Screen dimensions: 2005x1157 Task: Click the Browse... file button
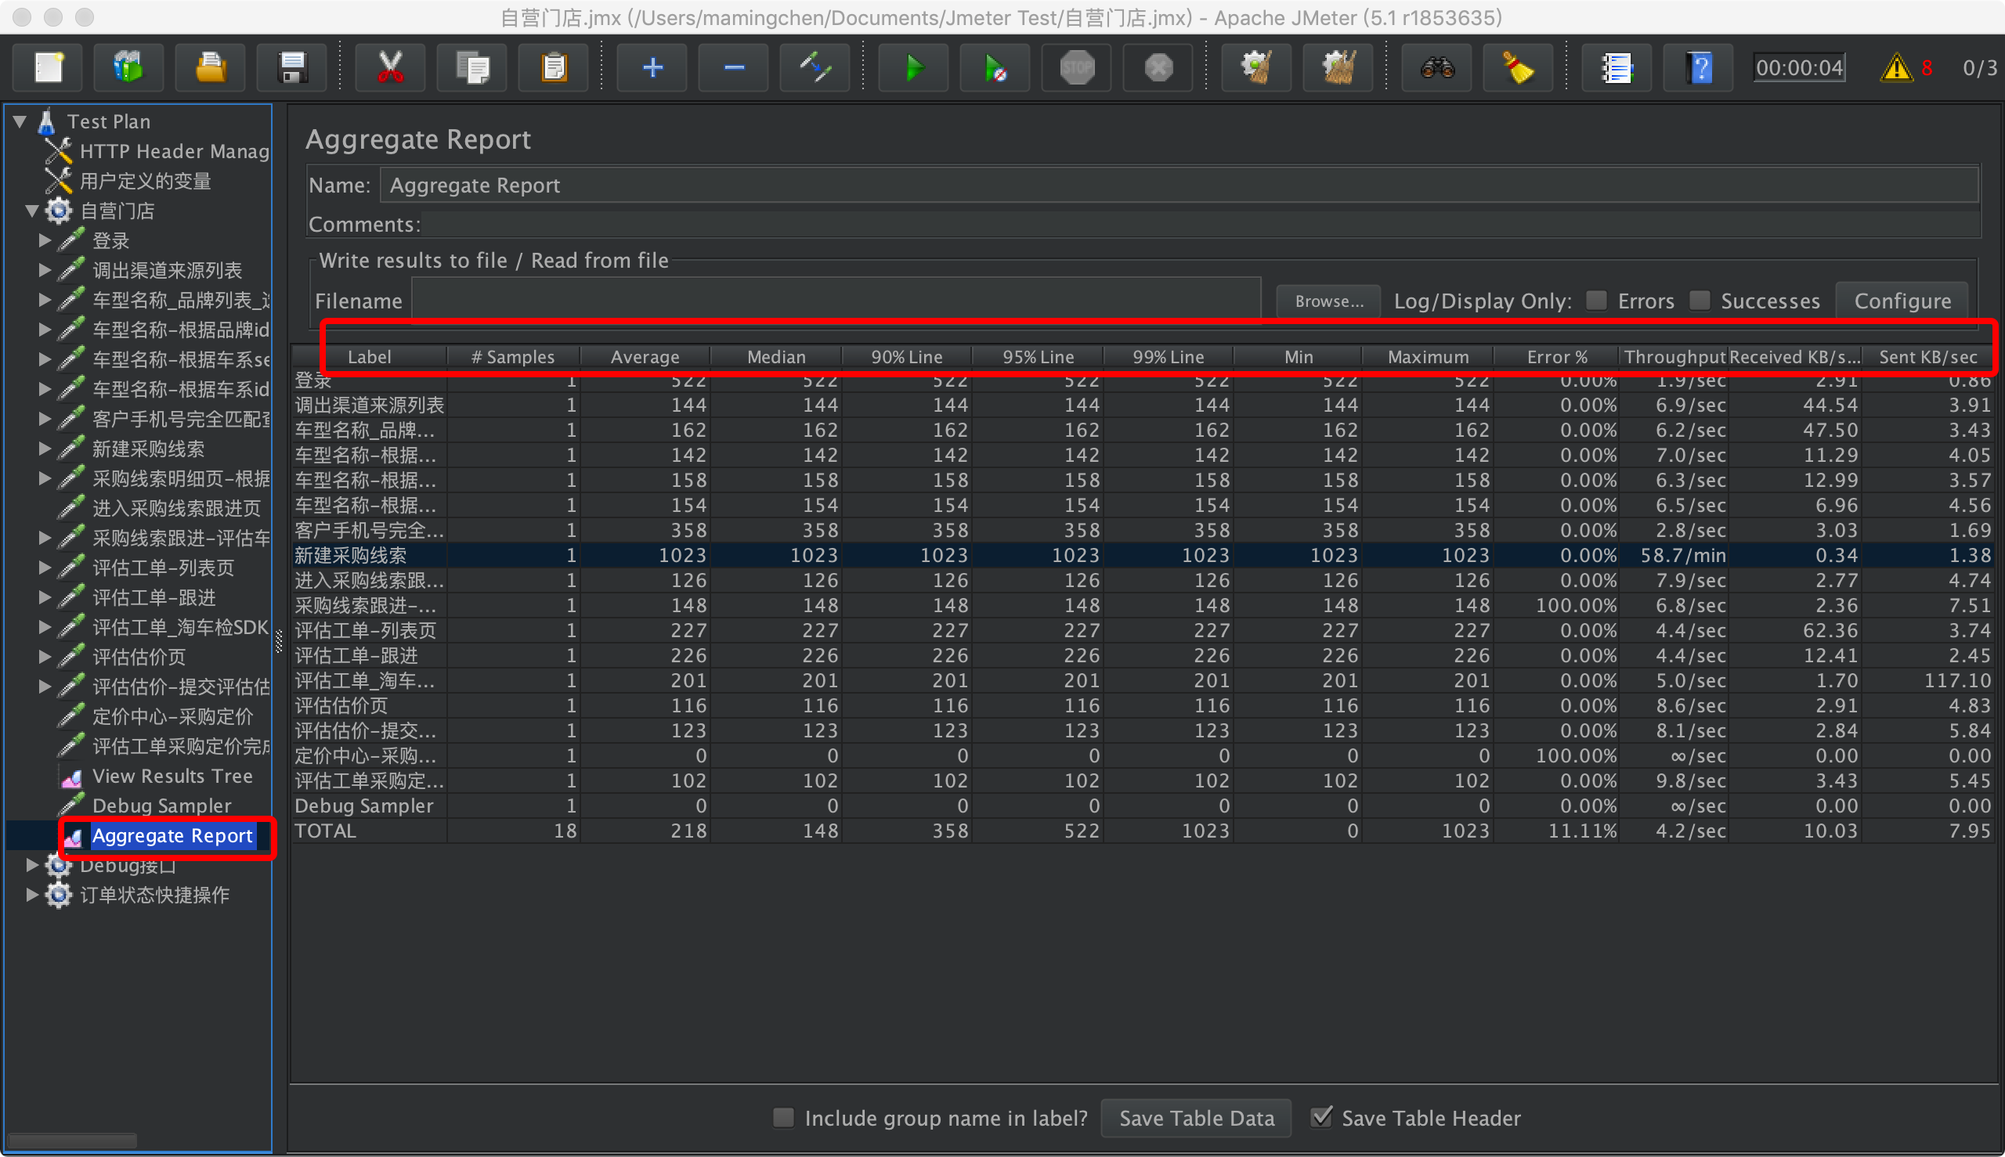pos(1328,301)
